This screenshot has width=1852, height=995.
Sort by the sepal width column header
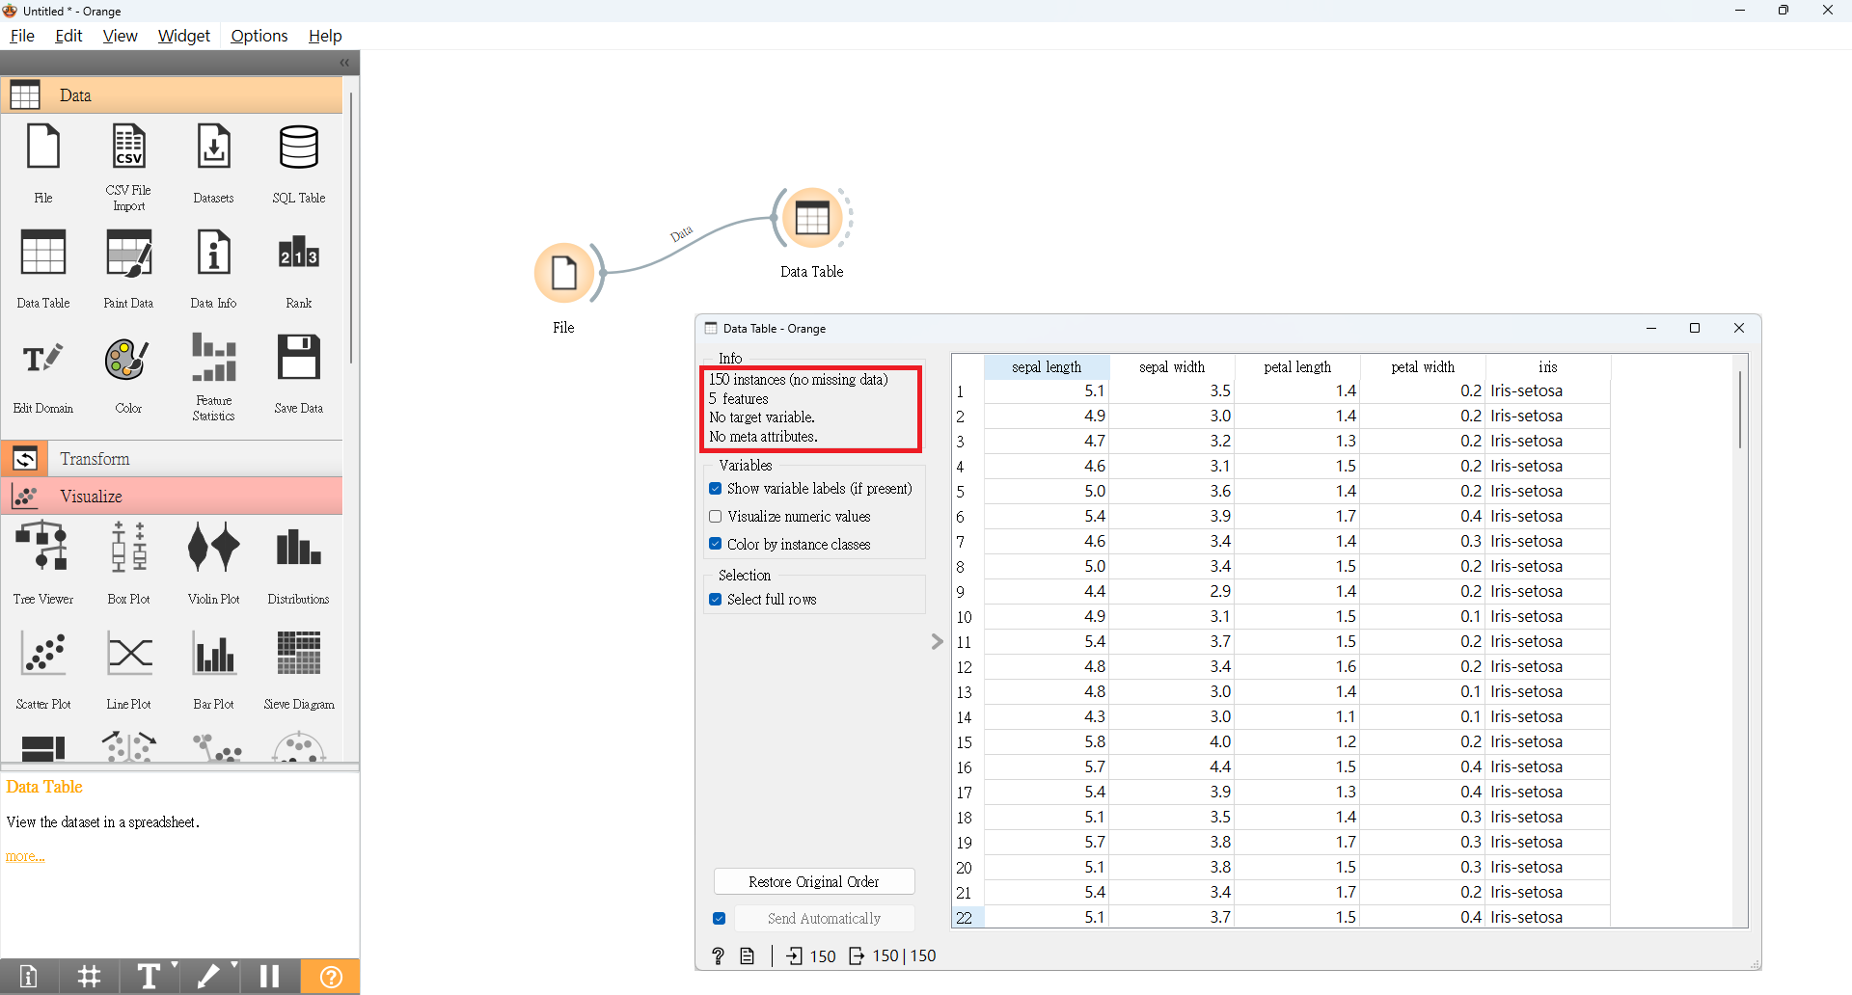[1171, 367]
